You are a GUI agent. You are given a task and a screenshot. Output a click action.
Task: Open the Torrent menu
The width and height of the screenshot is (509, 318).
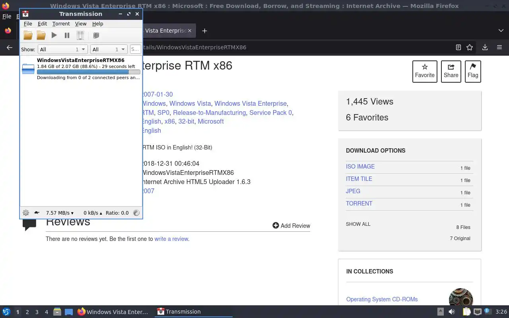pyautogui.click(x=61, y=24)
